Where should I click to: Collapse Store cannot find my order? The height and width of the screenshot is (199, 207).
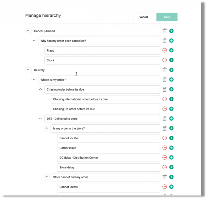tap(47, 177)
